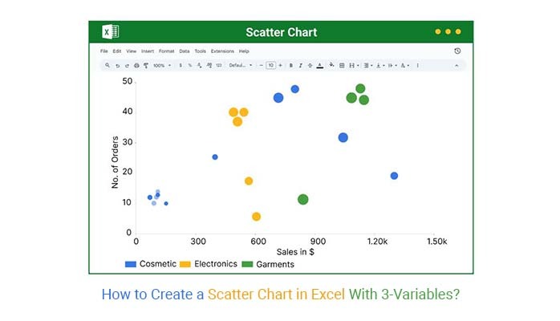Click the search magnifier icon in toolbar
This screenshot has height=321, width=560.
tap(107, 65)
